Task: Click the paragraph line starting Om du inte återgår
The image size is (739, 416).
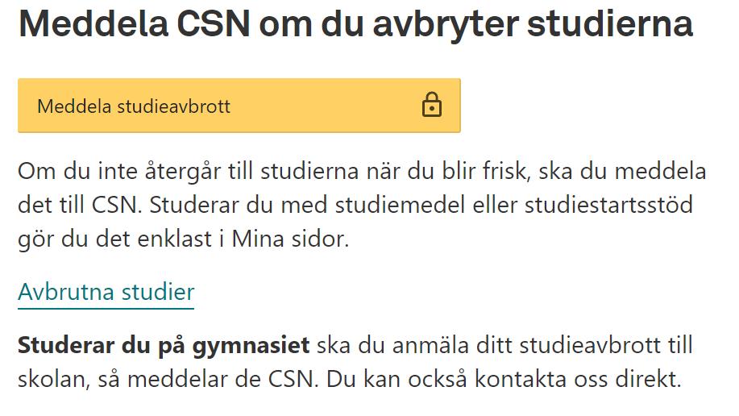Action: [x=362, y=171]
